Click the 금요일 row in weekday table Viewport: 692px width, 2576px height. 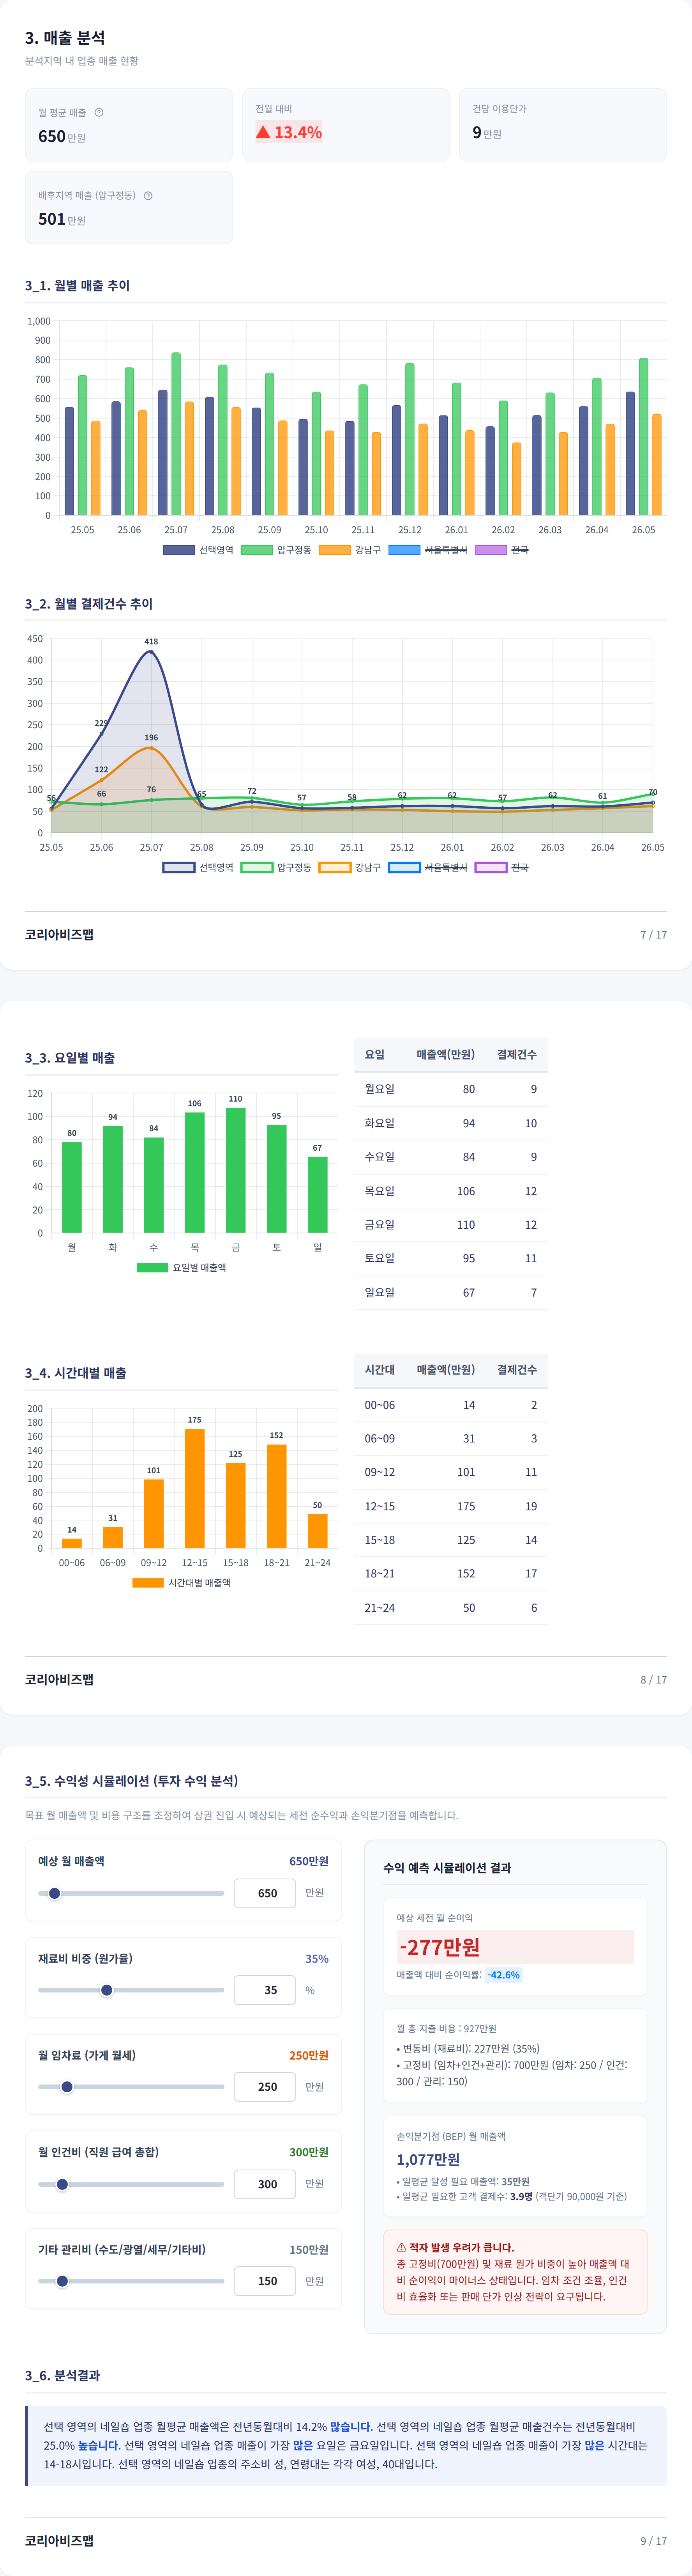pyautogui.click(x=450, y=1225)
